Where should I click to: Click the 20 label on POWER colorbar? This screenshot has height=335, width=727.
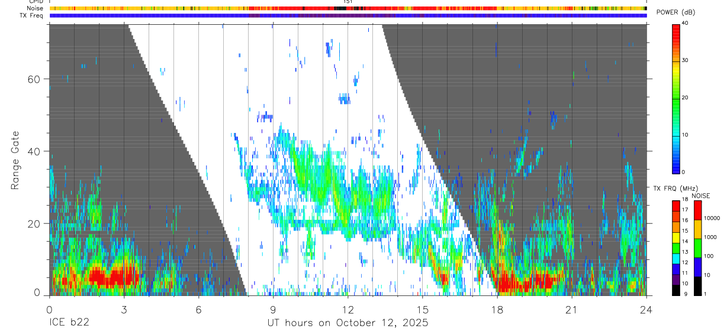tap(686, 97)
